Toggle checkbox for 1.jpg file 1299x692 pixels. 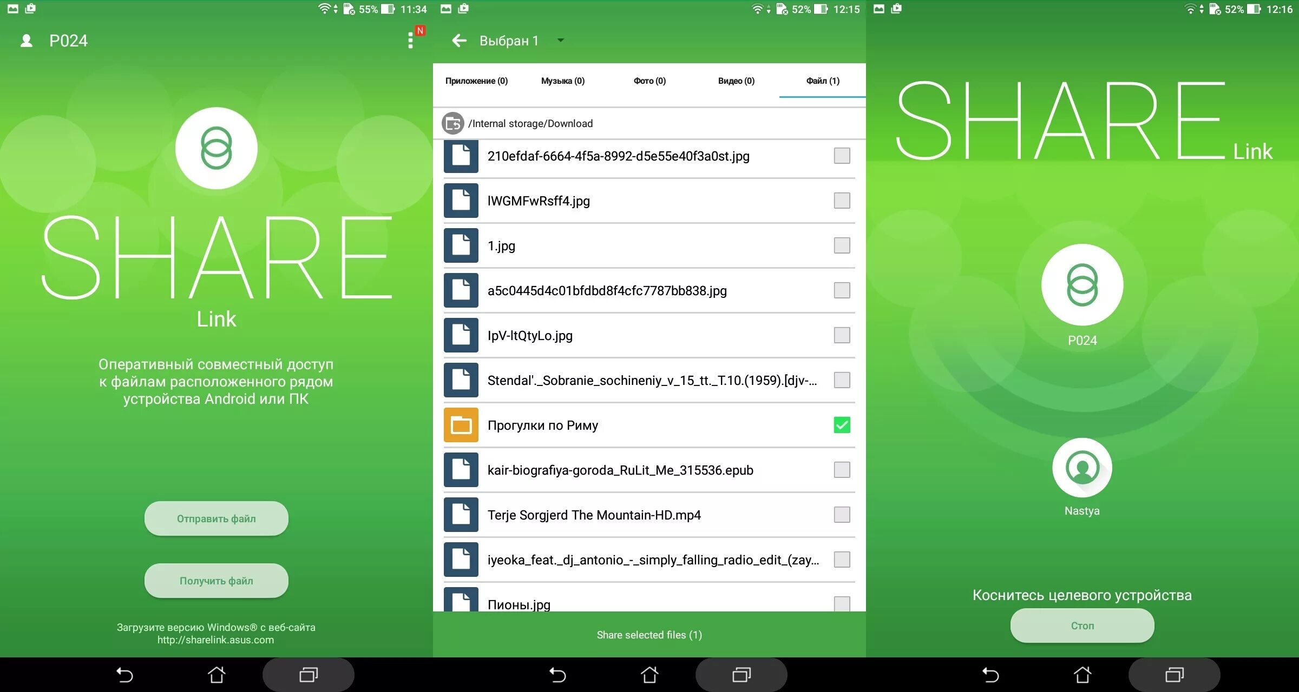tap(842, 247)
